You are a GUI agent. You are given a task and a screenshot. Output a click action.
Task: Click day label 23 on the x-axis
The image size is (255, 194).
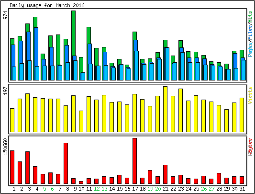click(x=181, y=189)
